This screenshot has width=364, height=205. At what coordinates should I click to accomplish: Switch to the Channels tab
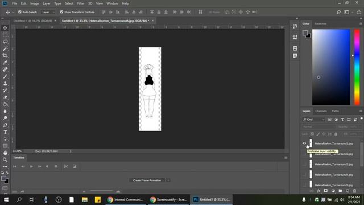point(321,111)
